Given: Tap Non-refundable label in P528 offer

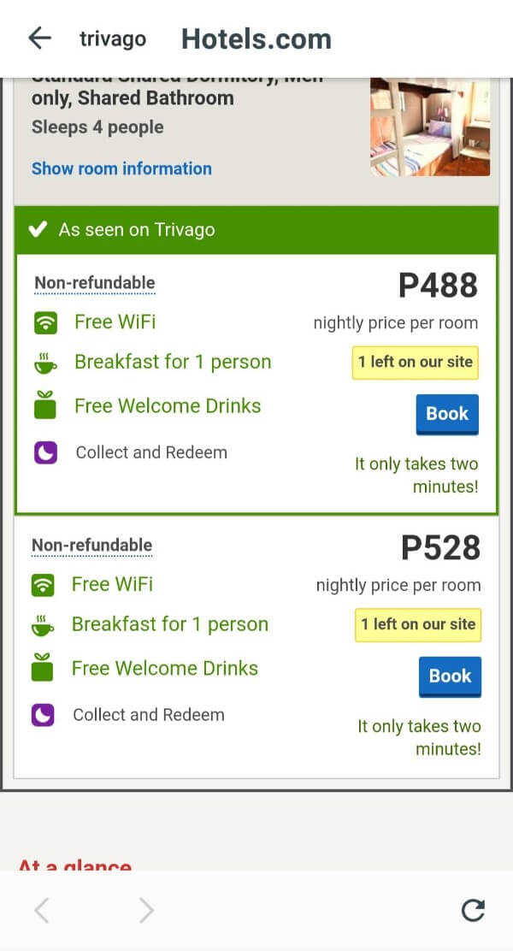Looking at the screenshot, I should pos(92,546).
